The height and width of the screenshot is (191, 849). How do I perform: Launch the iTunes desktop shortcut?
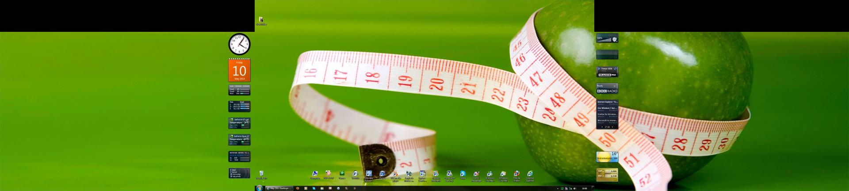pyautogui.click(x=382, y=174)
